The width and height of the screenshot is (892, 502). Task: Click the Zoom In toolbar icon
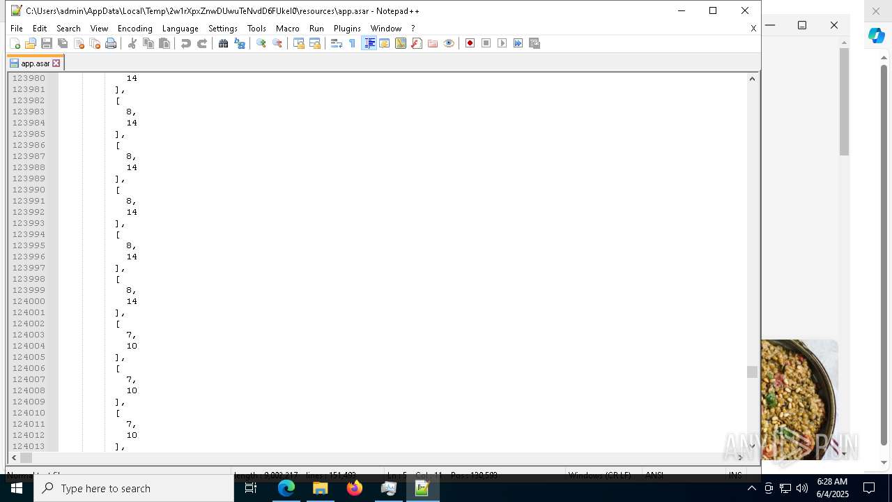pos(261,43)
